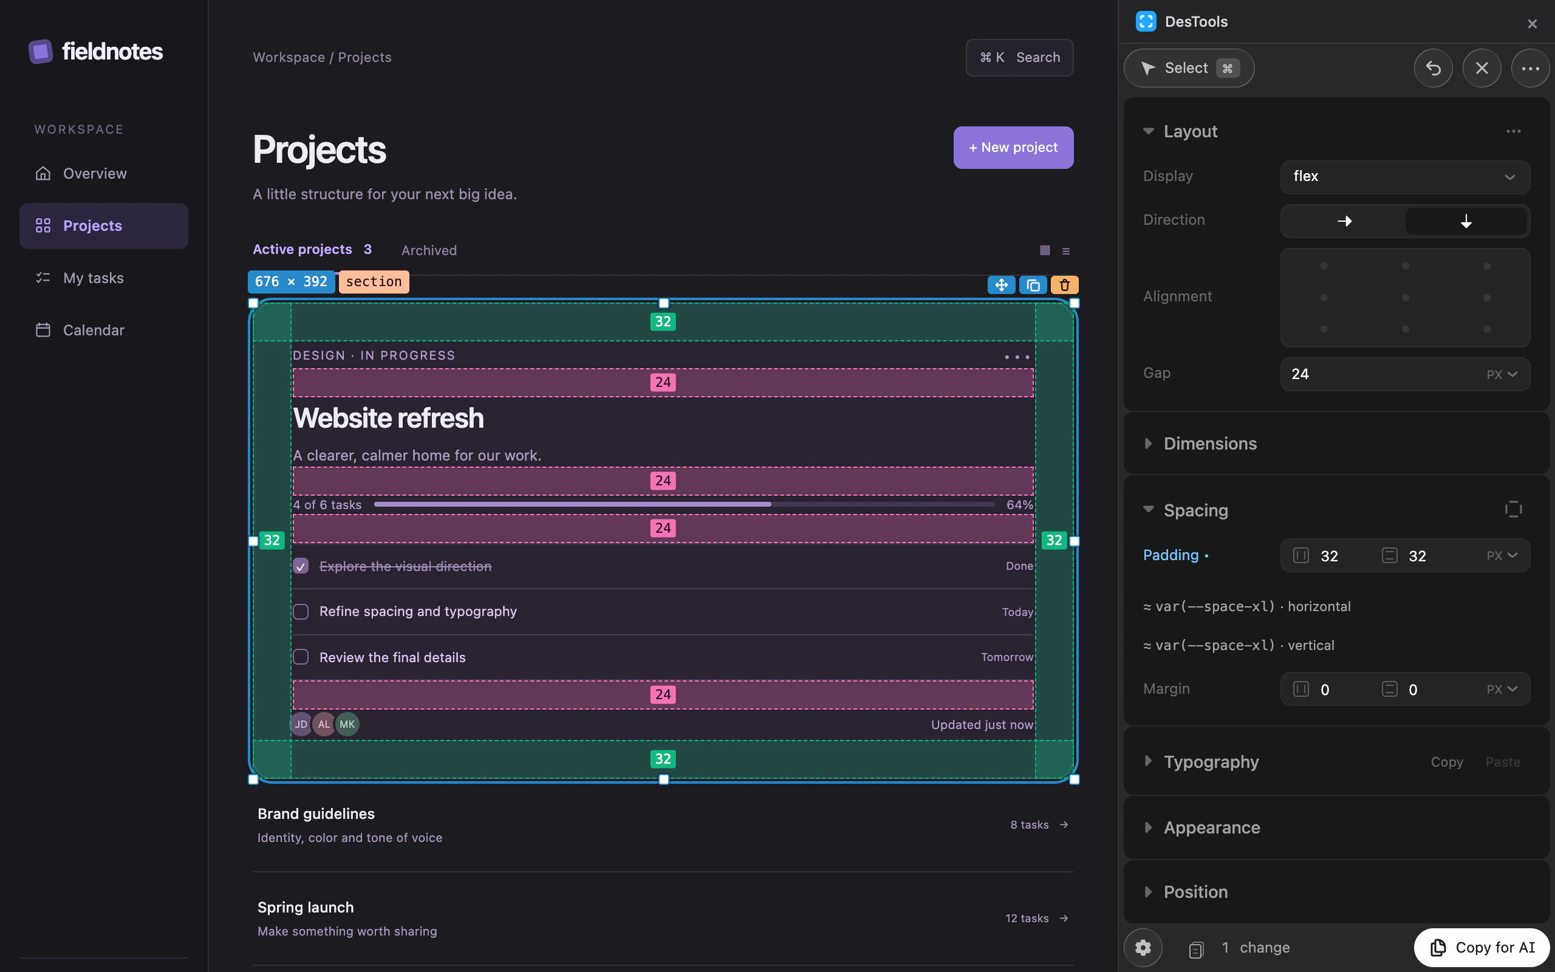Open DesTools settings gear
Screen dimensions: 1555x972
coord(1143,948)
